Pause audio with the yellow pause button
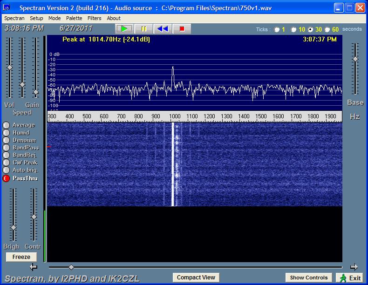This screenshot has height=285, width=368. click(x=143, y=29)
